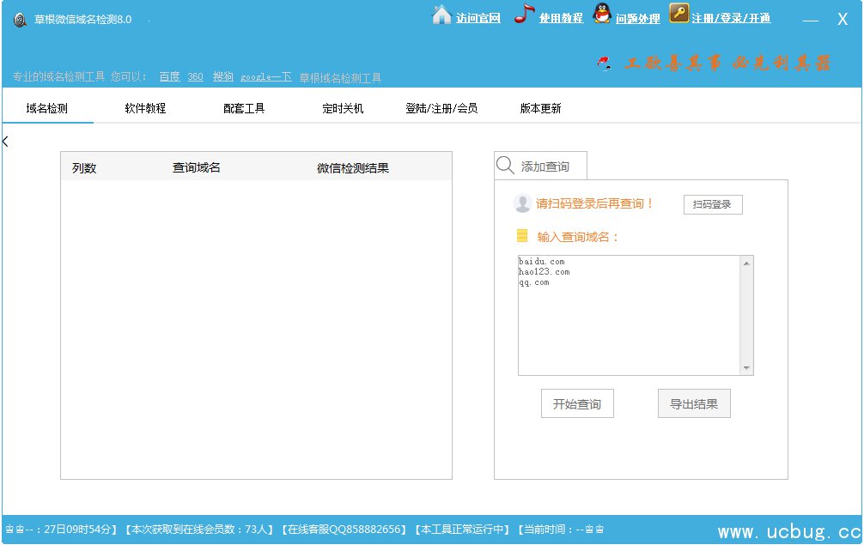
Task: Open the 百度 link
Action: coord(169,76)
